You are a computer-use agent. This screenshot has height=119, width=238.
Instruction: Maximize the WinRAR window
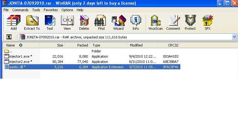(227, 3)
